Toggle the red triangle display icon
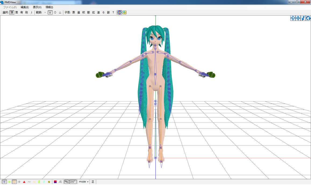Screen dimensions: 311x185 click(x=24, y=182)
